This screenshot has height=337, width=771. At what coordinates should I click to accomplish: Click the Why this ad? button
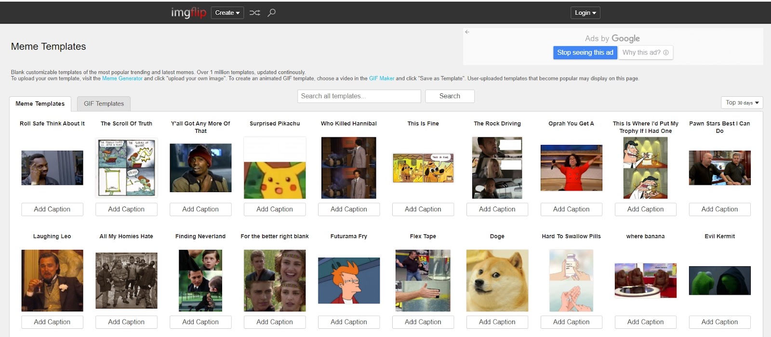[x=646, y=52]
